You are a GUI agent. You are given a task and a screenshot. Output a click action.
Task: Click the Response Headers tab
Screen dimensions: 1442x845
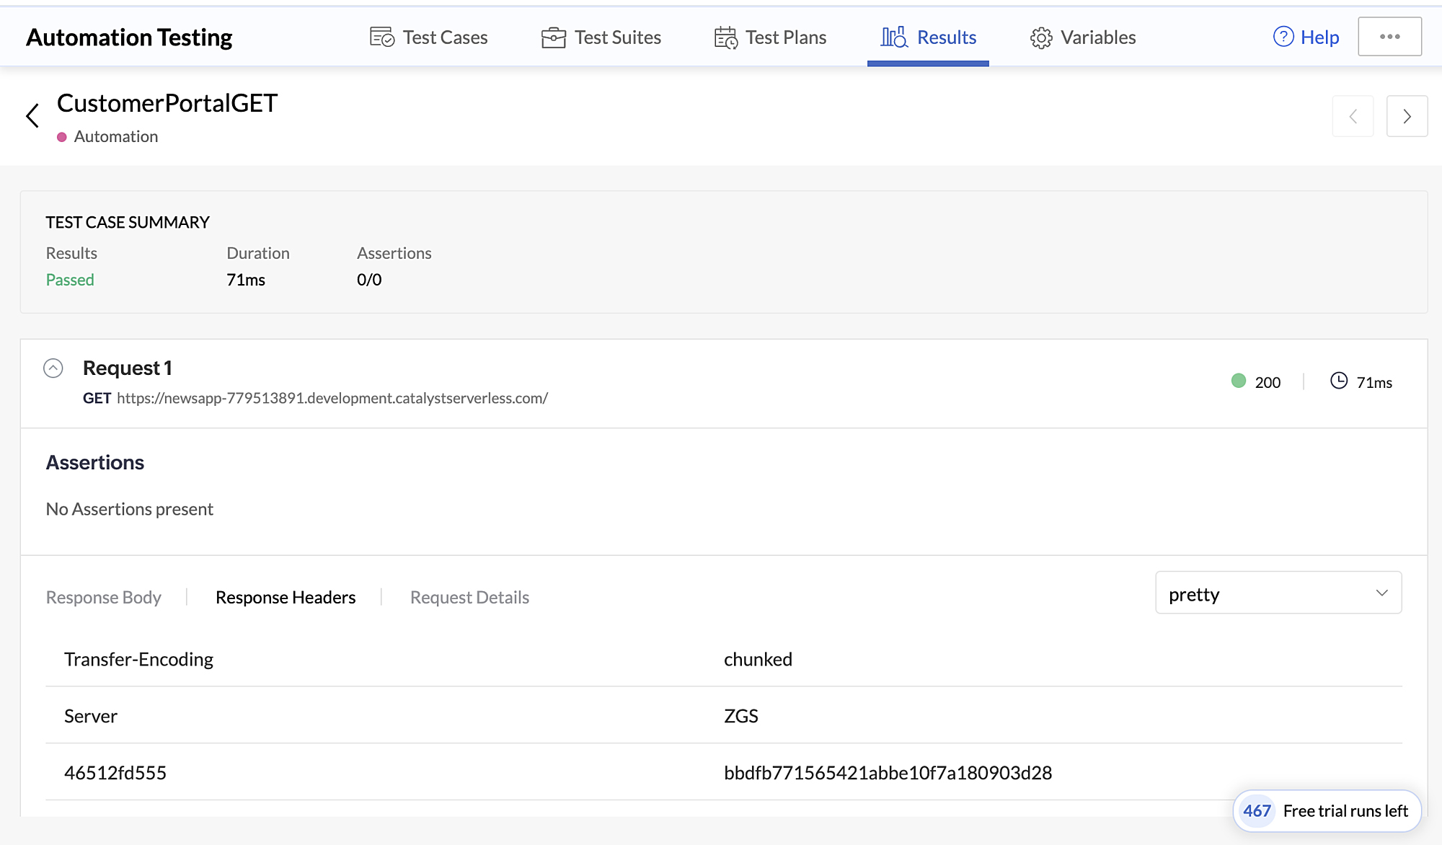click(x=286, y=596)
